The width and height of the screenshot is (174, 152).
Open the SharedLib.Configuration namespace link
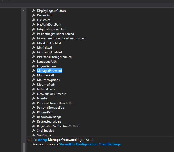pos(78,144)
